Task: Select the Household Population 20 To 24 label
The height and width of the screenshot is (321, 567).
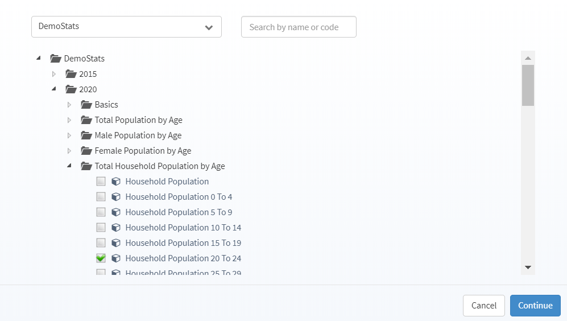Action: (x=183, y=258)
